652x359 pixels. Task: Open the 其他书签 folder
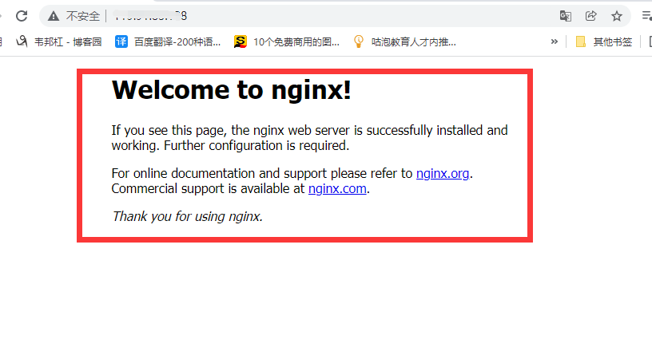pos(604,41)
